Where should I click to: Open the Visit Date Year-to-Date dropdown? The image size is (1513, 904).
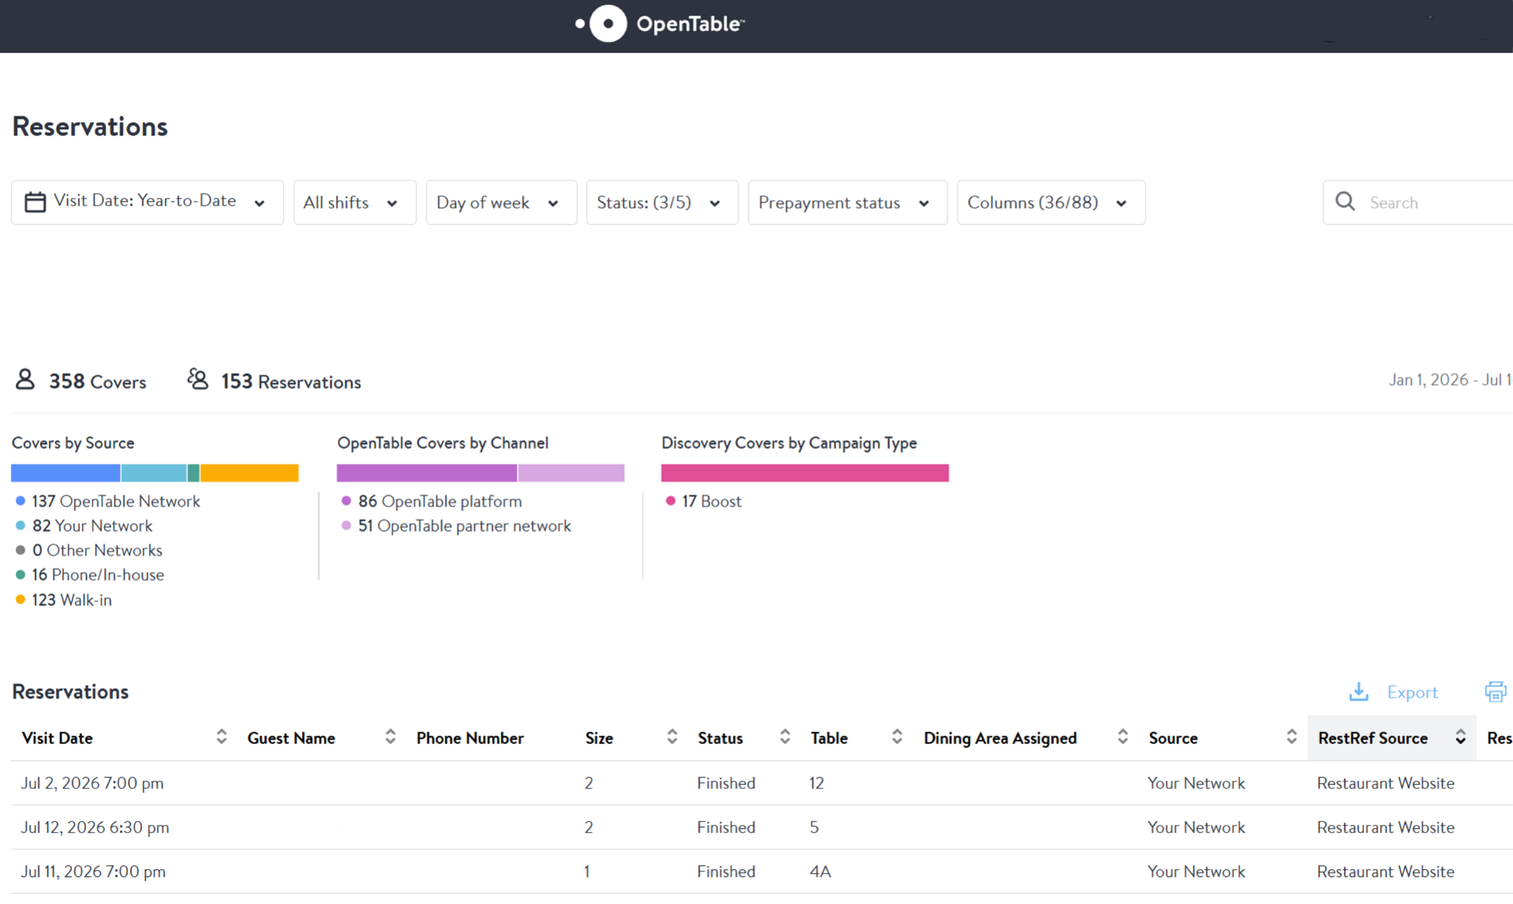pyautogui.click(x=148, y=202)
